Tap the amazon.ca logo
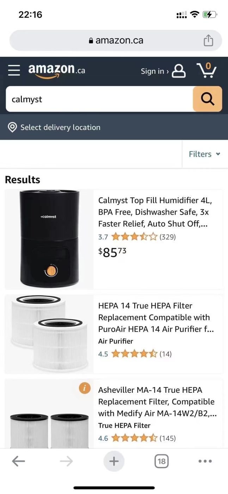Viewport: 228px width, 494px height. pyautogui.click(x=57, y=70)
